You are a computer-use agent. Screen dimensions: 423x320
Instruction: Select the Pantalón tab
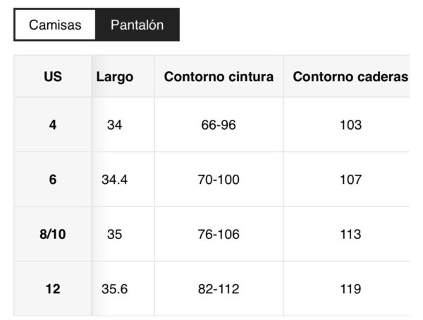pyautogui.click(x=137, y=25)
